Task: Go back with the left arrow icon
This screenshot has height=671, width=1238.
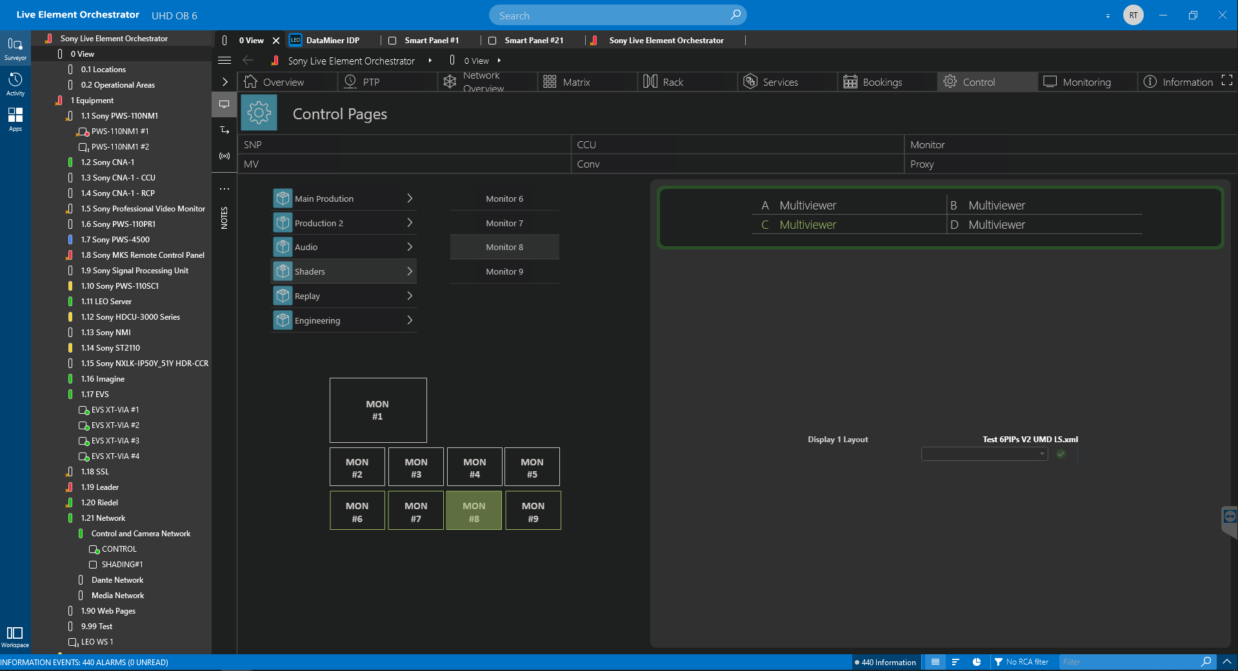Action: pos(248,61)
